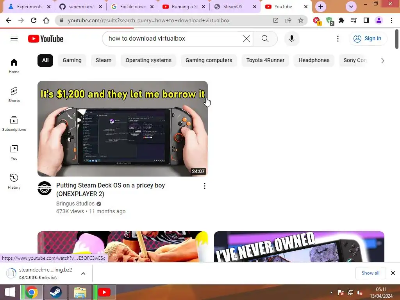Image resolution: width=400 pixels, height=300 pixels.
Task: Bookmark this page with the star icon
Action: [301, 20]
